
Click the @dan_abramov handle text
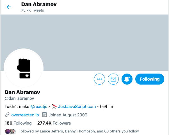pyautogui.click(x=19, y=98)
